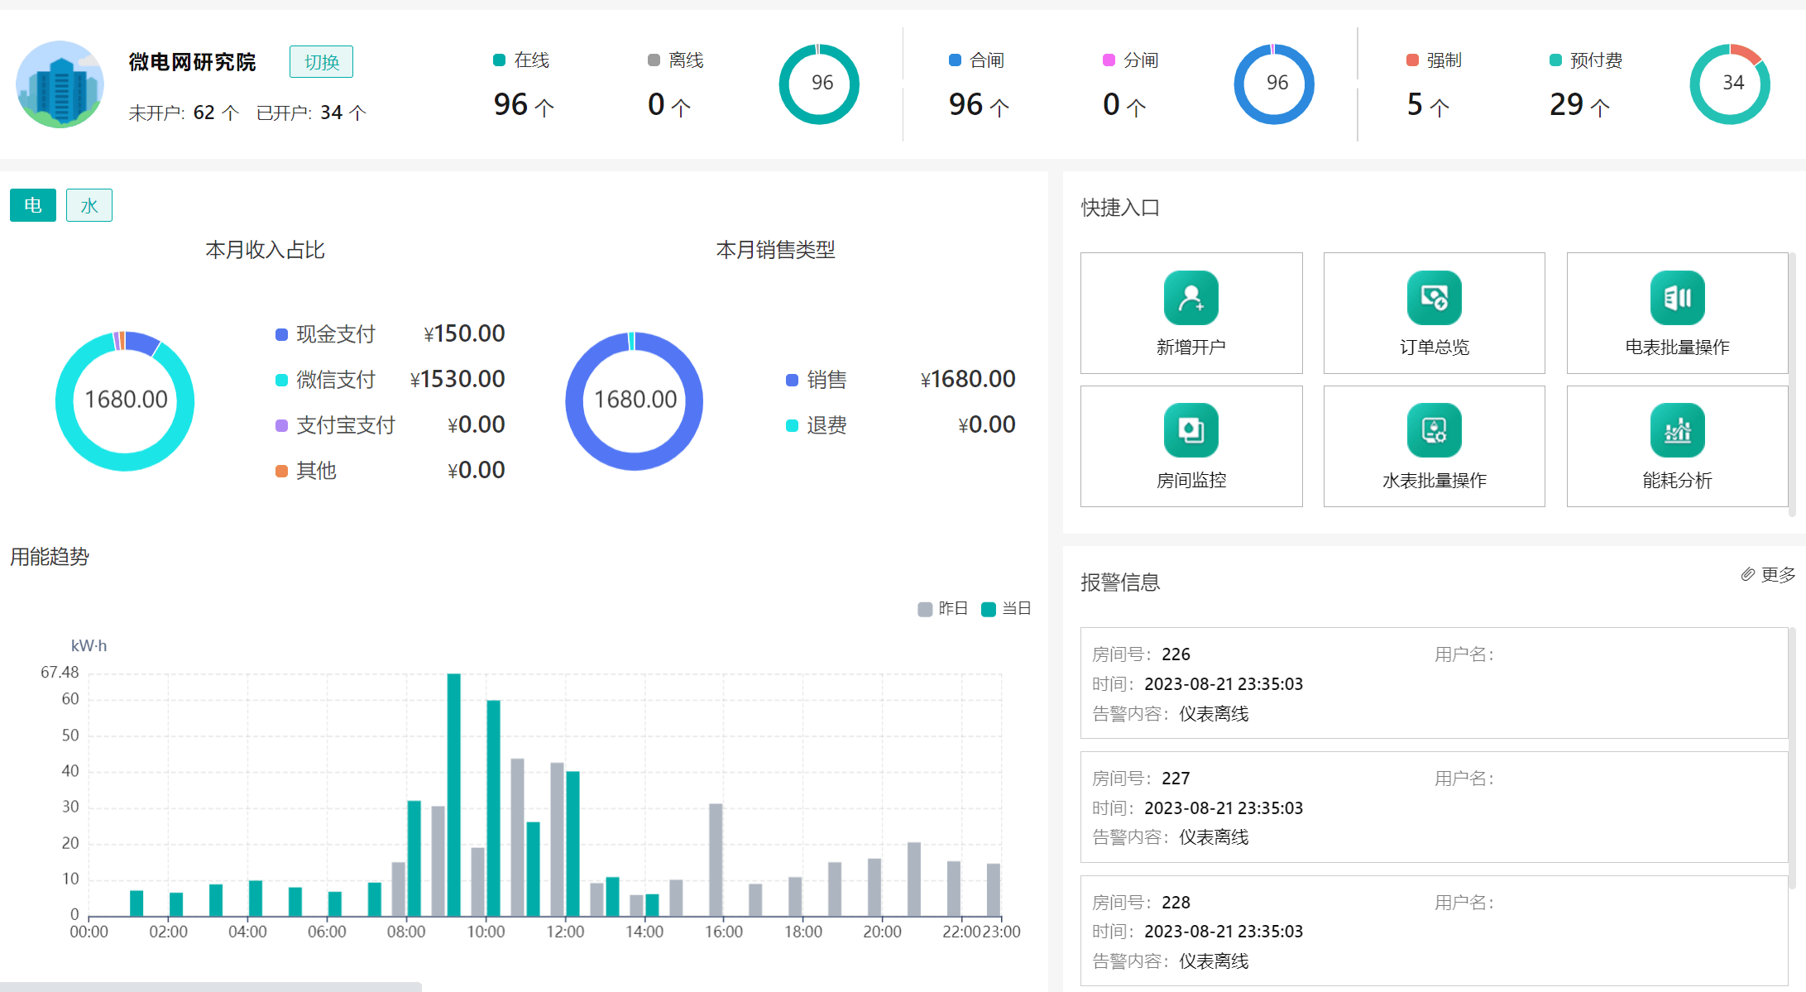Open the alarm card for room 227
Screen dimensions: 1806x992
[x=1433, y=807]
